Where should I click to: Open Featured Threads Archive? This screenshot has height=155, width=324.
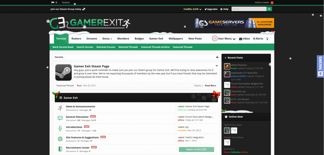155,47
